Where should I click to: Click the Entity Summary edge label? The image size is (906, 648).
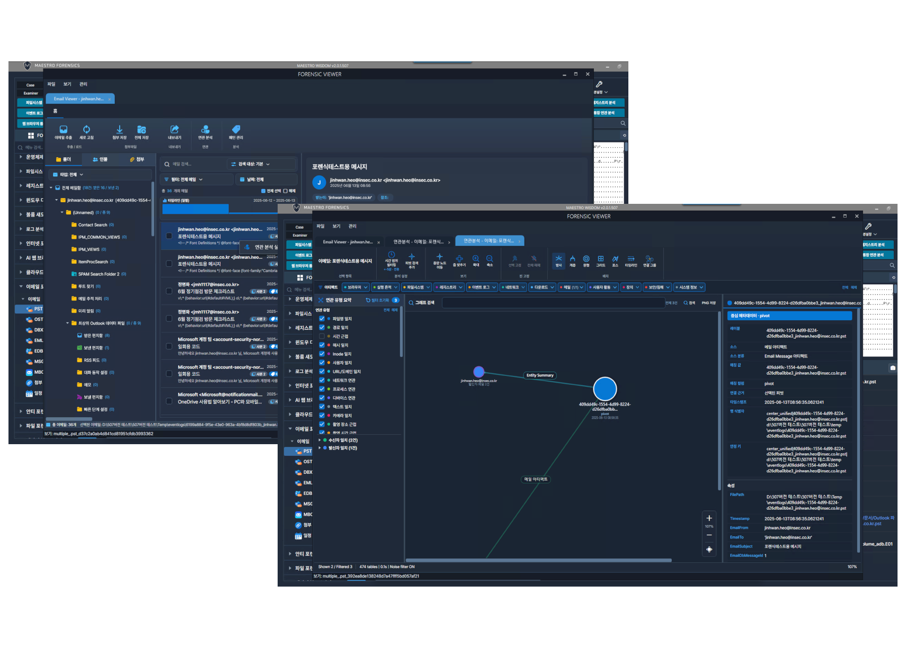(540, 375)
